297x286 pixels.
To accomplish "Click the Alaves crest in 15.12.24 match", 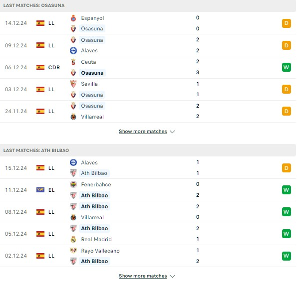I will pos(73,162).
